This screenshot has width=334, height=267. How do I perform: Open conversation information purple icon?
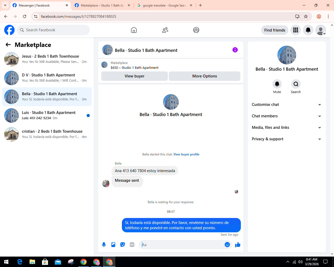[x=235, y=50]
